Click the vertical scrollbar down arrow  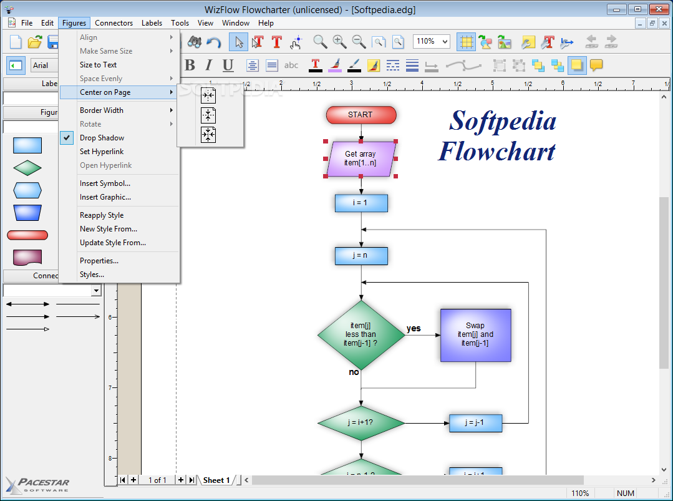664,470
